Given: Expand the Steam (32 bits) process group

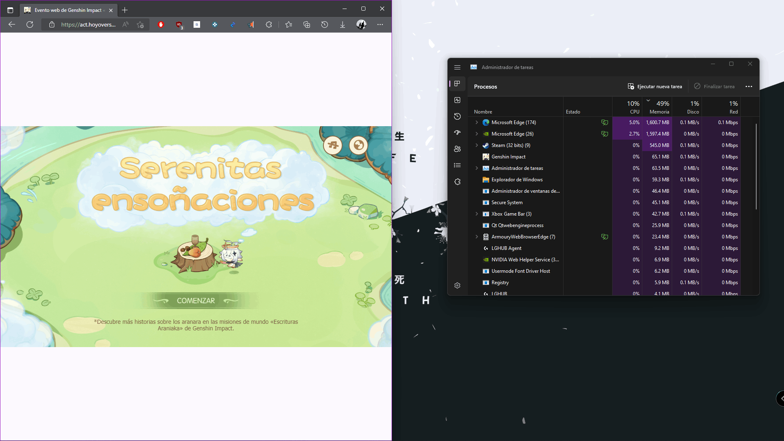Looking at the screenshot, I should point(477,145).
